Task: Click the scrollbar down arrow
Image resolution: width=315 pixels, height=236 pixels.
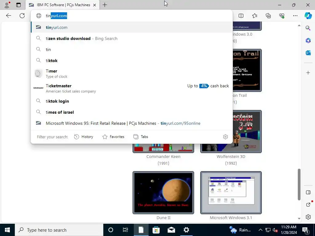Action: tap(299, 218)
